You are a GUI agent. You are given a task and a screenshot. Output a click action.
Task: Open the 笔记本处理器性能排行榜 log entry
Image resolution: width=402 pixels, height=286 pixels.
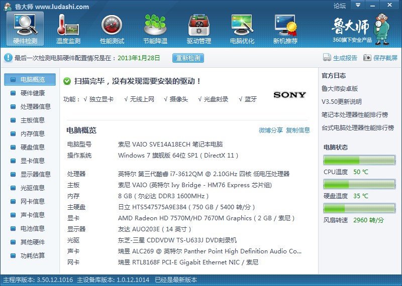[x=355, y=115]
